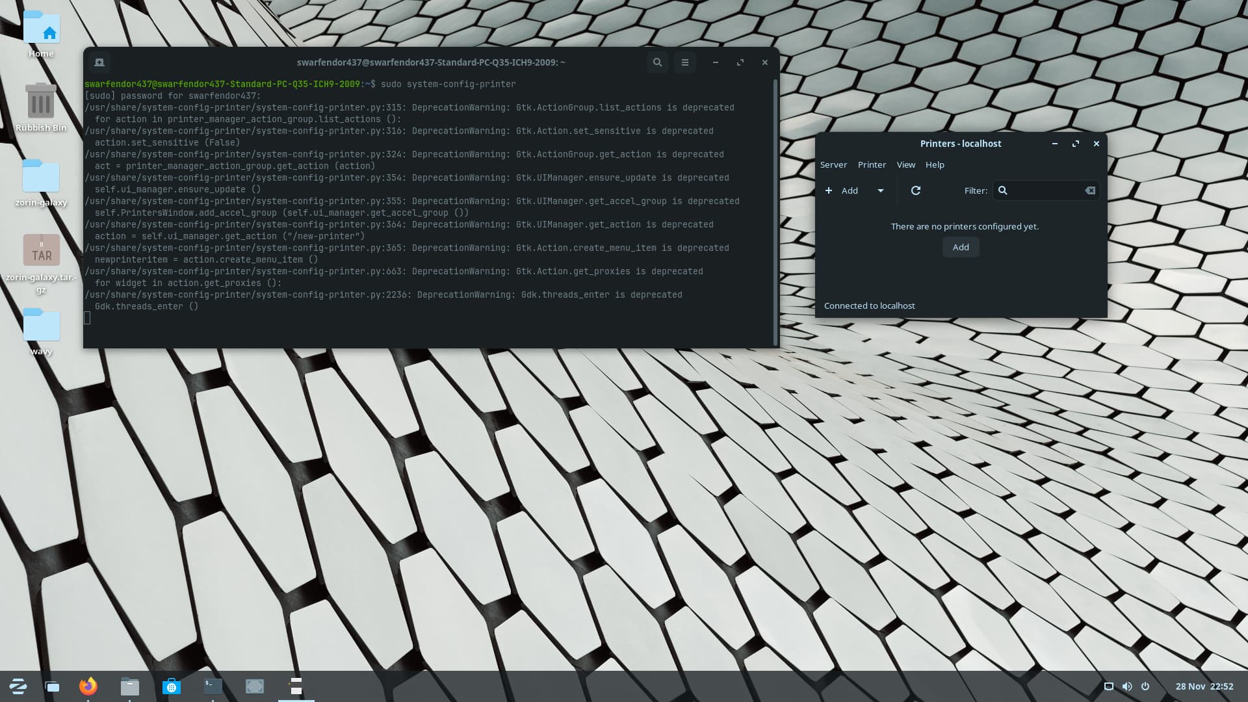Clear the filter text icon
Viewport: 1248px width, 702px height.
1090,190
